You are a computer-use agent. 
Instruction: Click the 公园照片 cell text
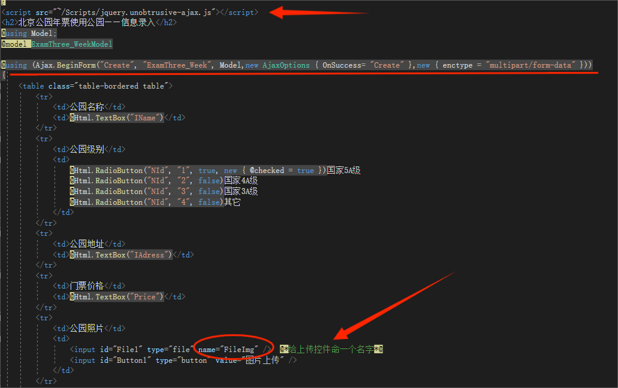[x=87, y=328]
